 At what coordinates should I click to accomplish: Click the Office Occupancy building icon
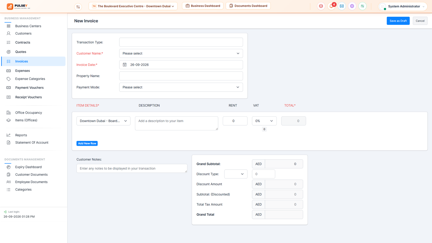click(x=9, y=113)
